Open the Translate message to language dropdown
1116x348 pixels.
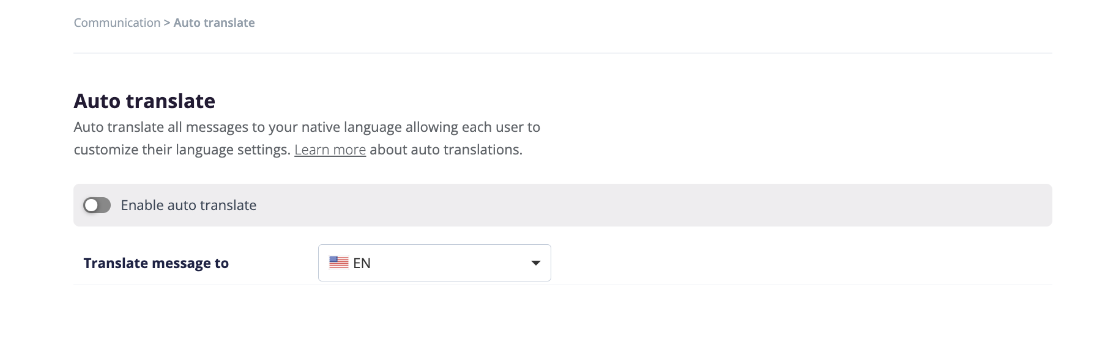click(434, 263)
